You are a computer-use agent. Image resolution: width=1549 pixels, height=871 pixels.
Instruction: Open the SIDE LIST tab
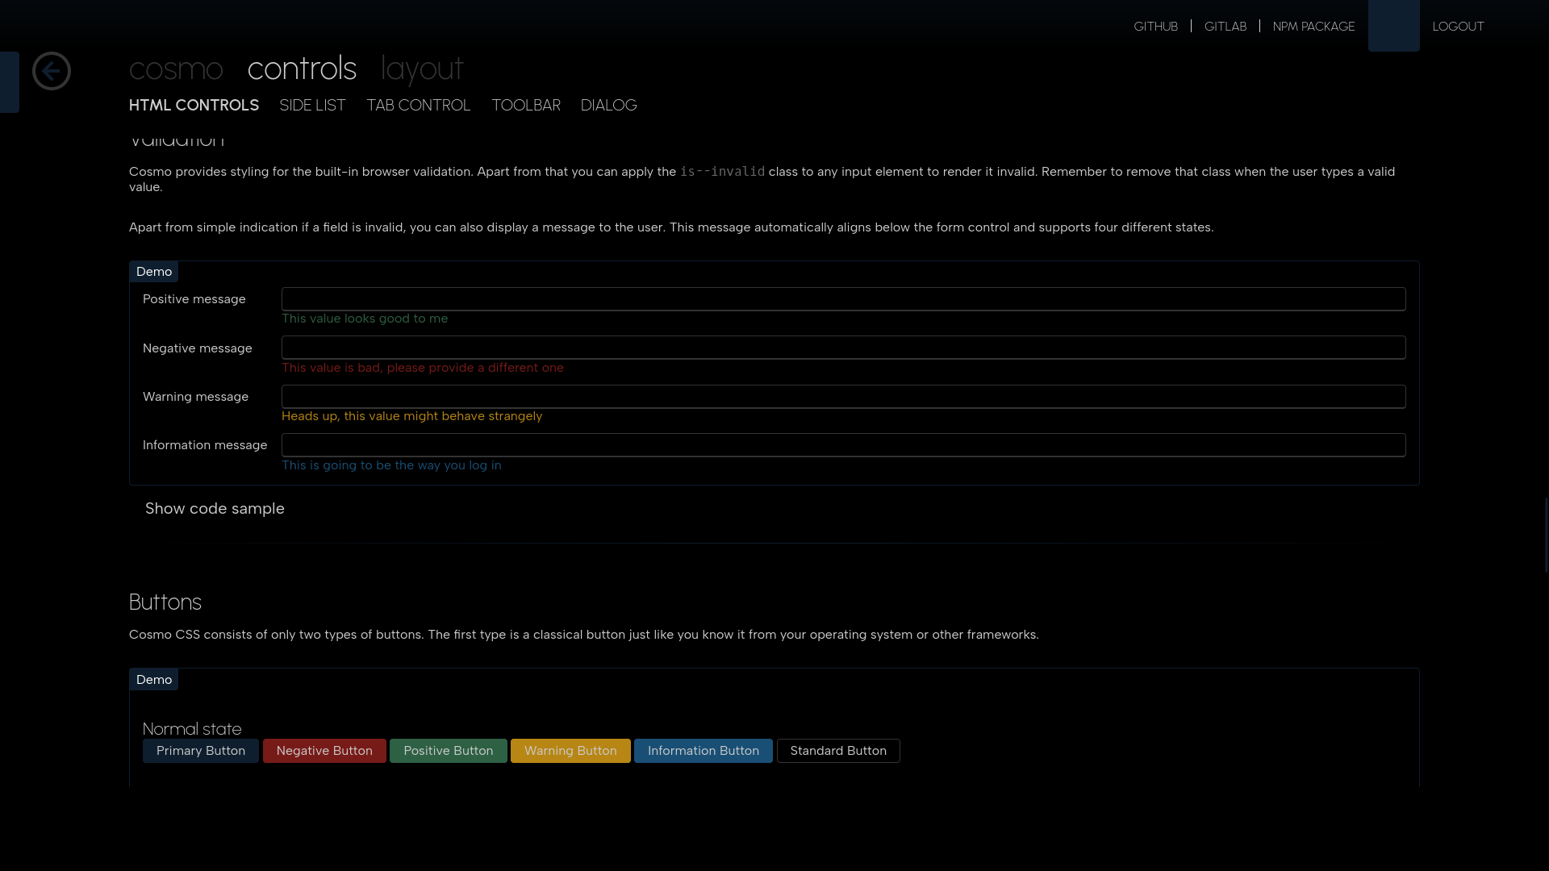pos(312,106)
